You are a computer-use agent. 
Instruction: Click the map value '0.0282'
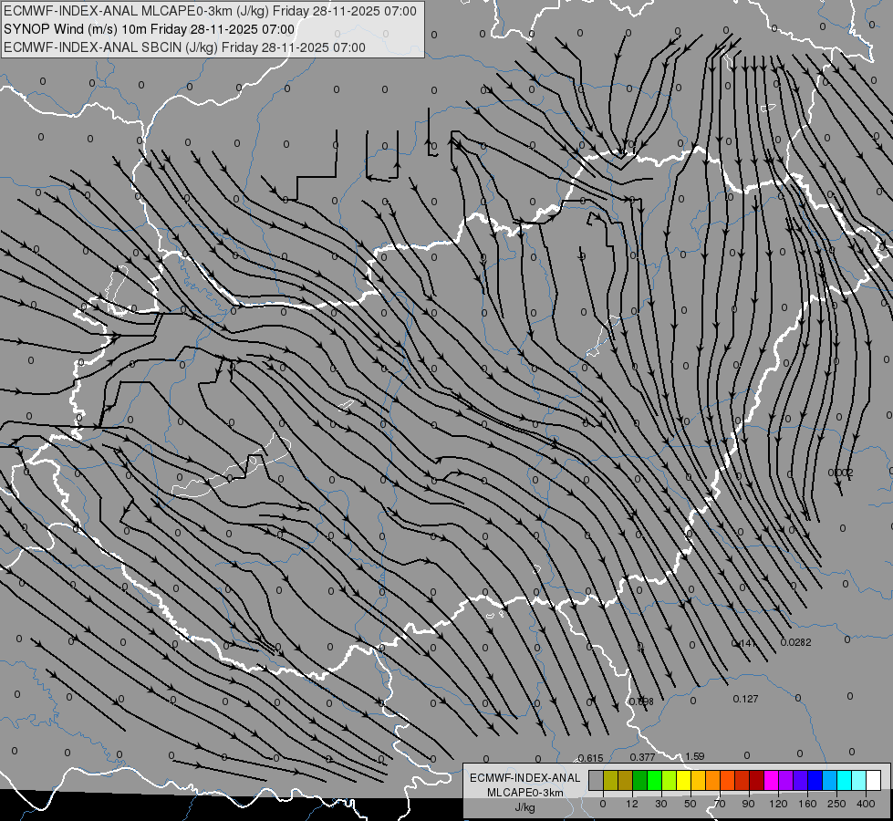click(795, 642)
